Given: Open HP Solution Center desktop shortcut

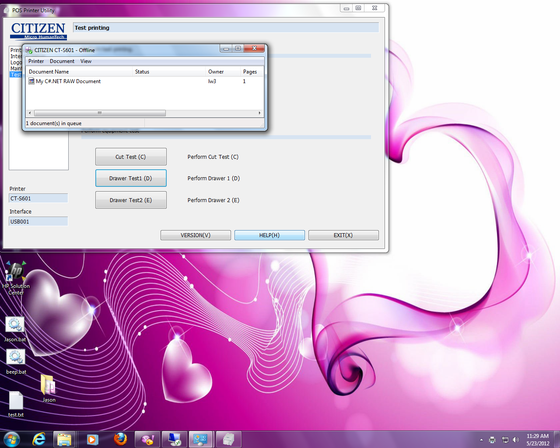Looking at the screenshot, I should tap(16, 278).
